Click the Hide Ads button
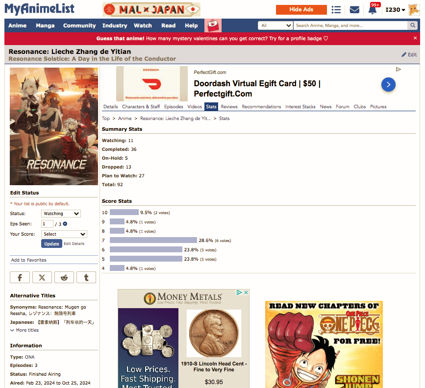 tap(301, 9)
